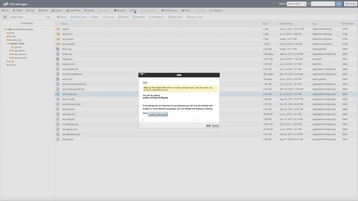This screenshot has width=358, height=201.
Task: Expand wp-admin in the folder tree
Action: 10,51
